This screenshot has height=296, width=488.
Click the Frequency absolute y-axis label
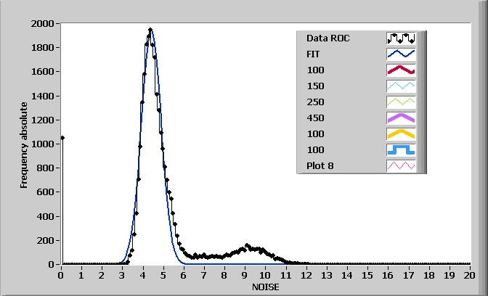coord(23,144)
